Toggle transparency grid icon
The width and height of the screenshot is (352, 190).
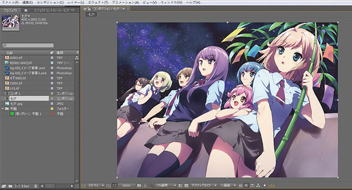click(x=186, y=185)
